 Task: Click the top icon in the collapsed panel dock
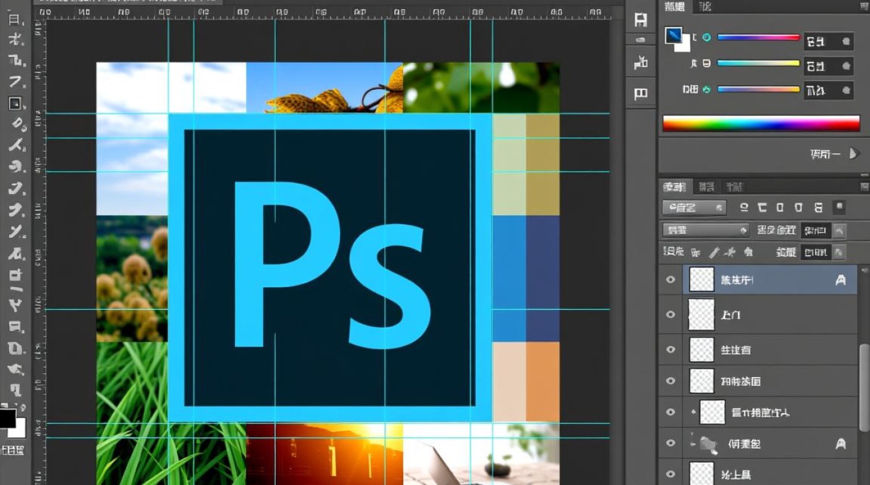640,20
